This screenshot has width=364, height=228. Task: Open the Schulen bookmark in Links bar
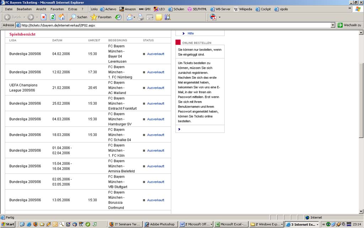pos(176,9)
